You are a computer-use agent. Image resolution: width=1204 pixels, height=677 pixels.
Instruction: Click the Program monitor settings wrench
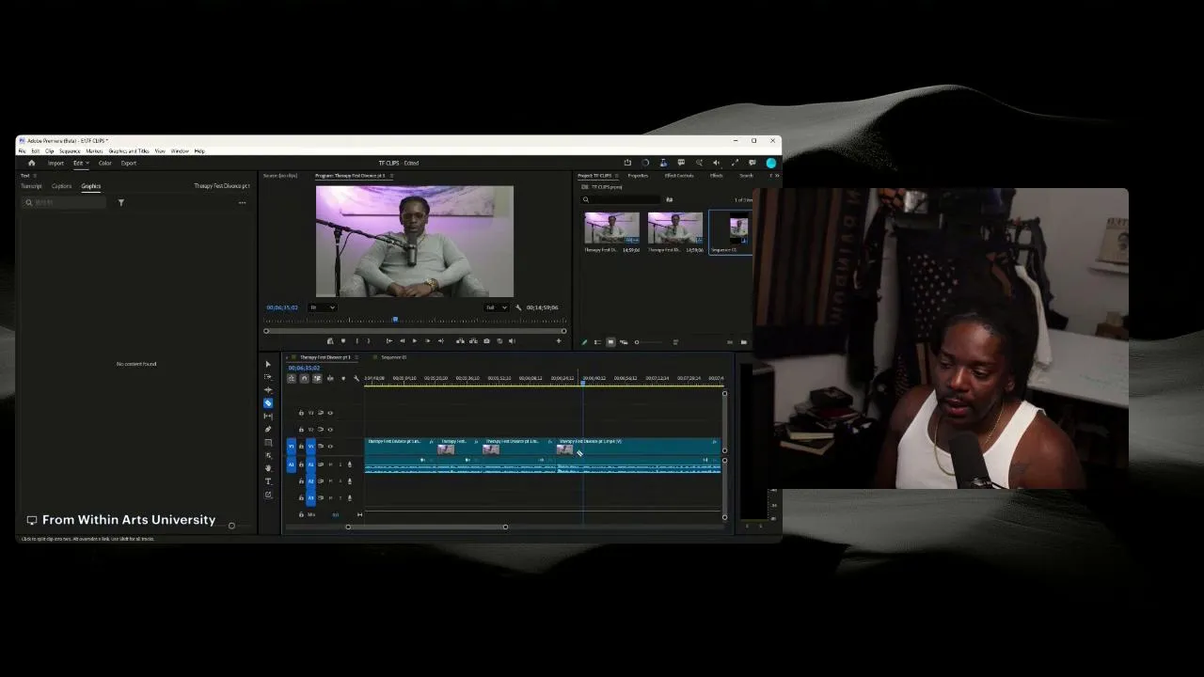click(518, 307)
